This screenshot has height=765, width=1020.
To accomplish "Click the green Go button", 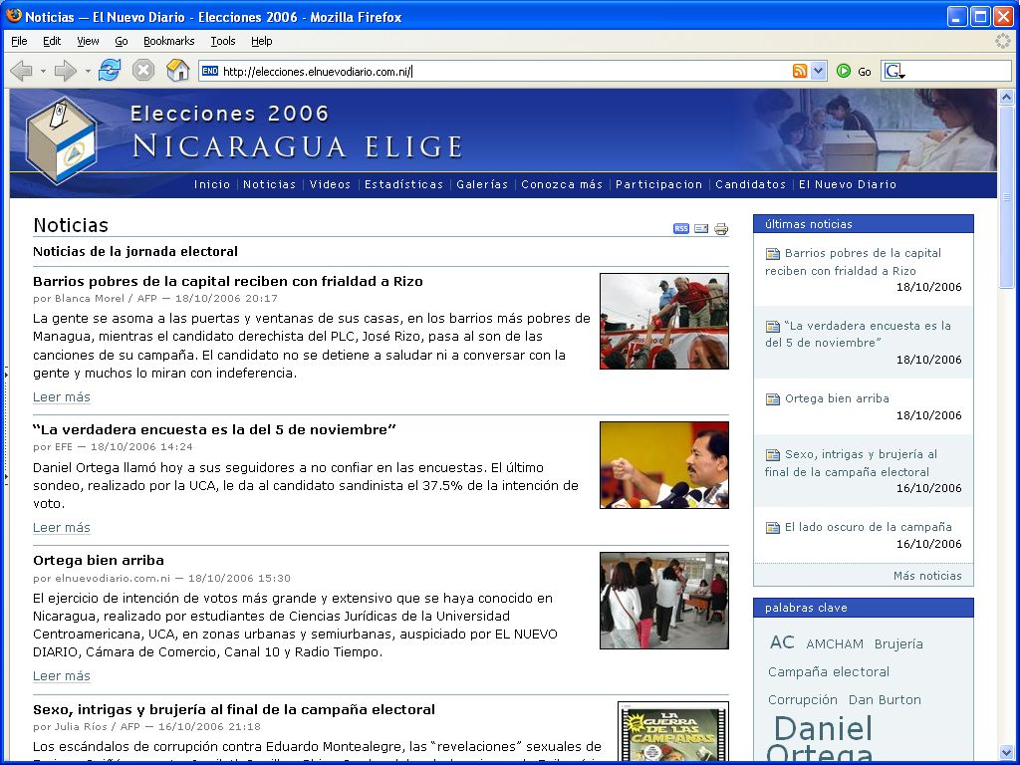I will tap(854, 71).
